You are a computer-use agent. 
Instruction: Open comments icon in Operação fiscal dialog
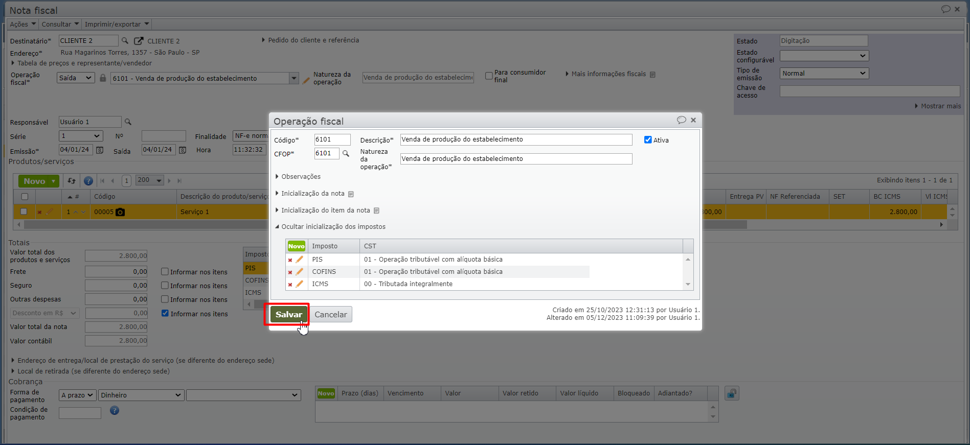pos(681,120)
